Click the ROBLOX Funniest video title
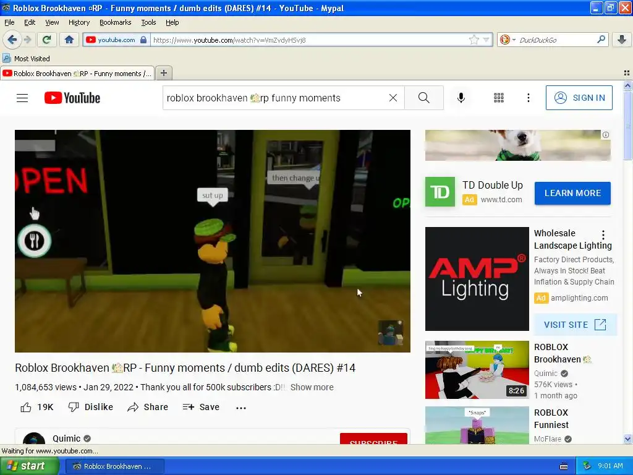Screen dimensions: 633x475 pyautogui.click(x=551, y=419)
